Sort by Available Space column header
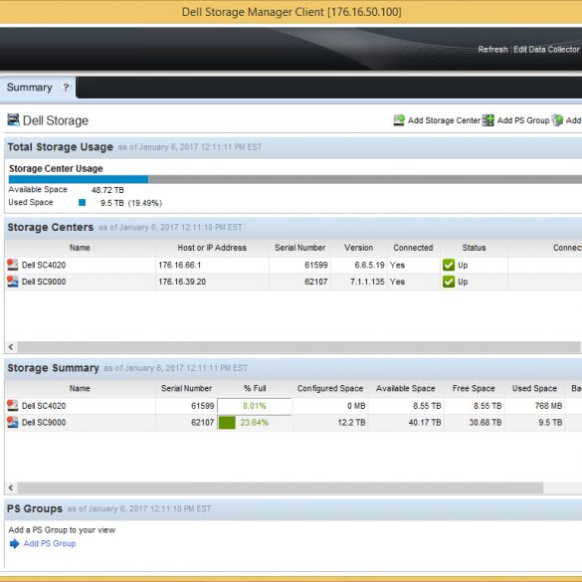The height and width of the screenshot is (582, 582). 405,388
